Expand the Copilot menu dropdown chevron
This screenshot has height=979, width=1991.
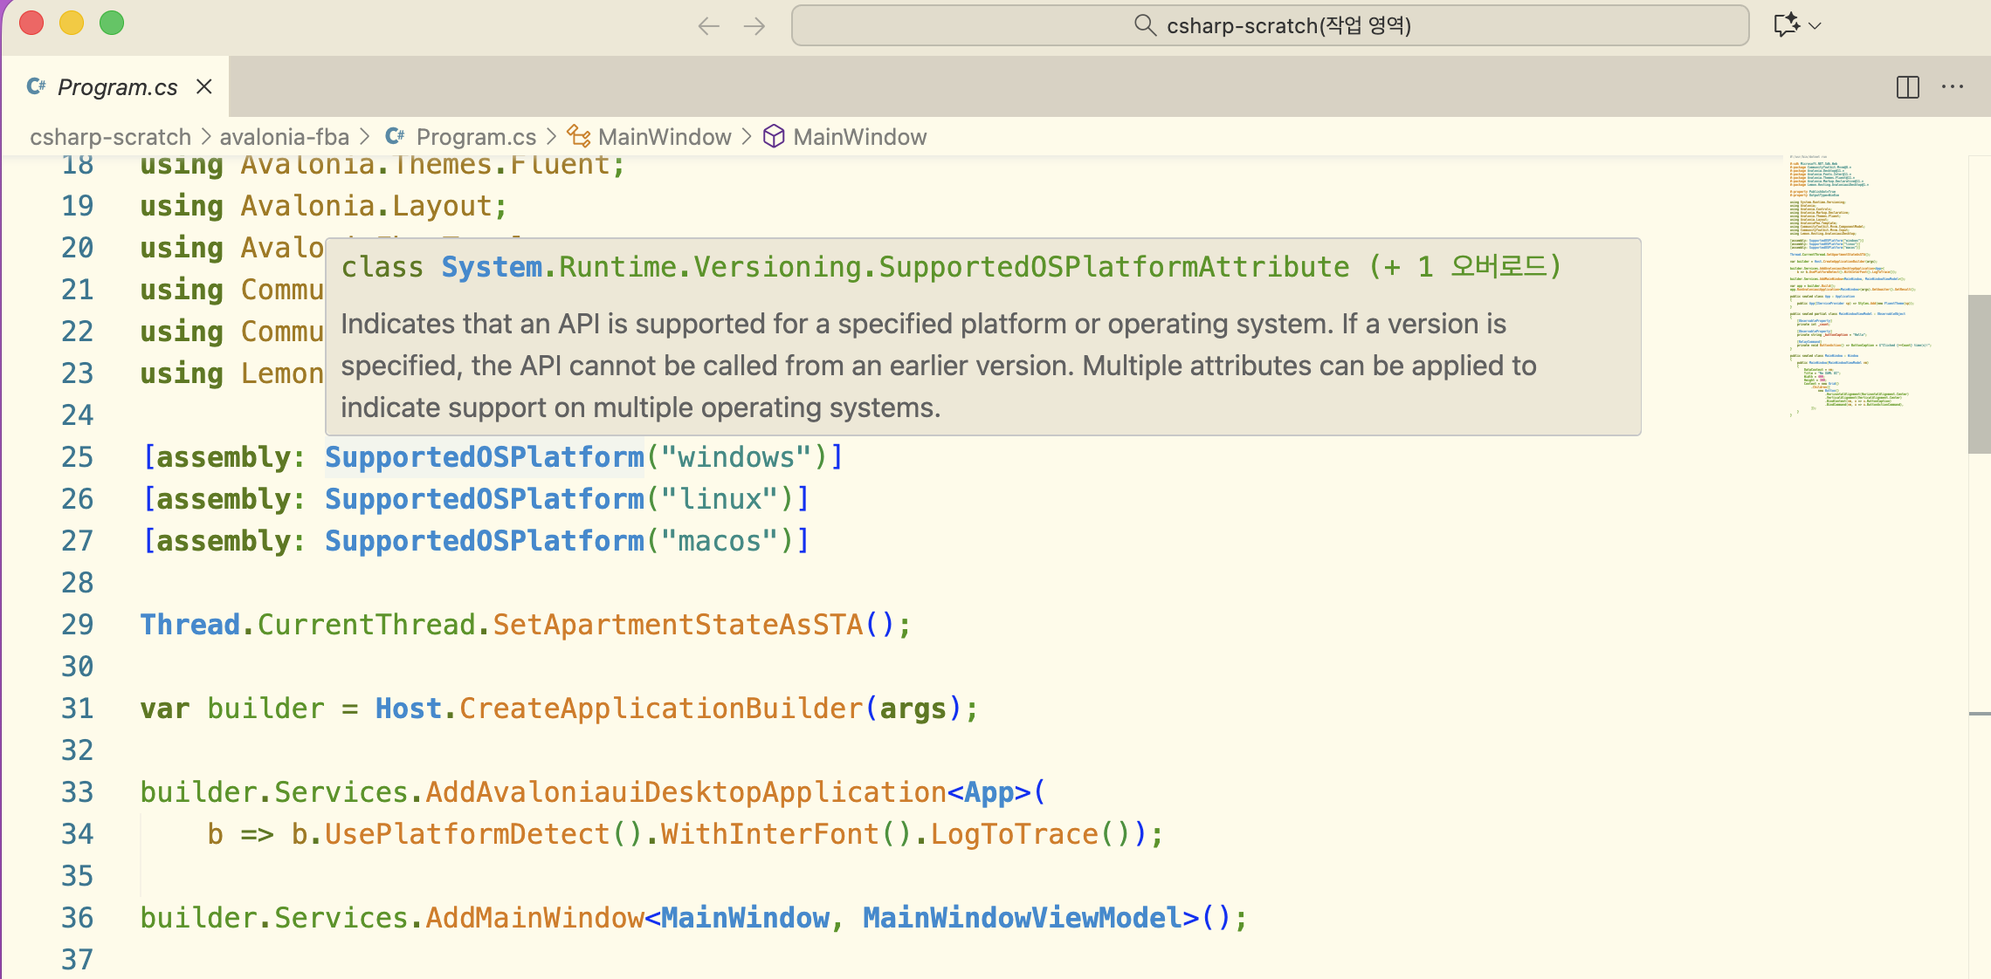click(x=1815, y=26)
